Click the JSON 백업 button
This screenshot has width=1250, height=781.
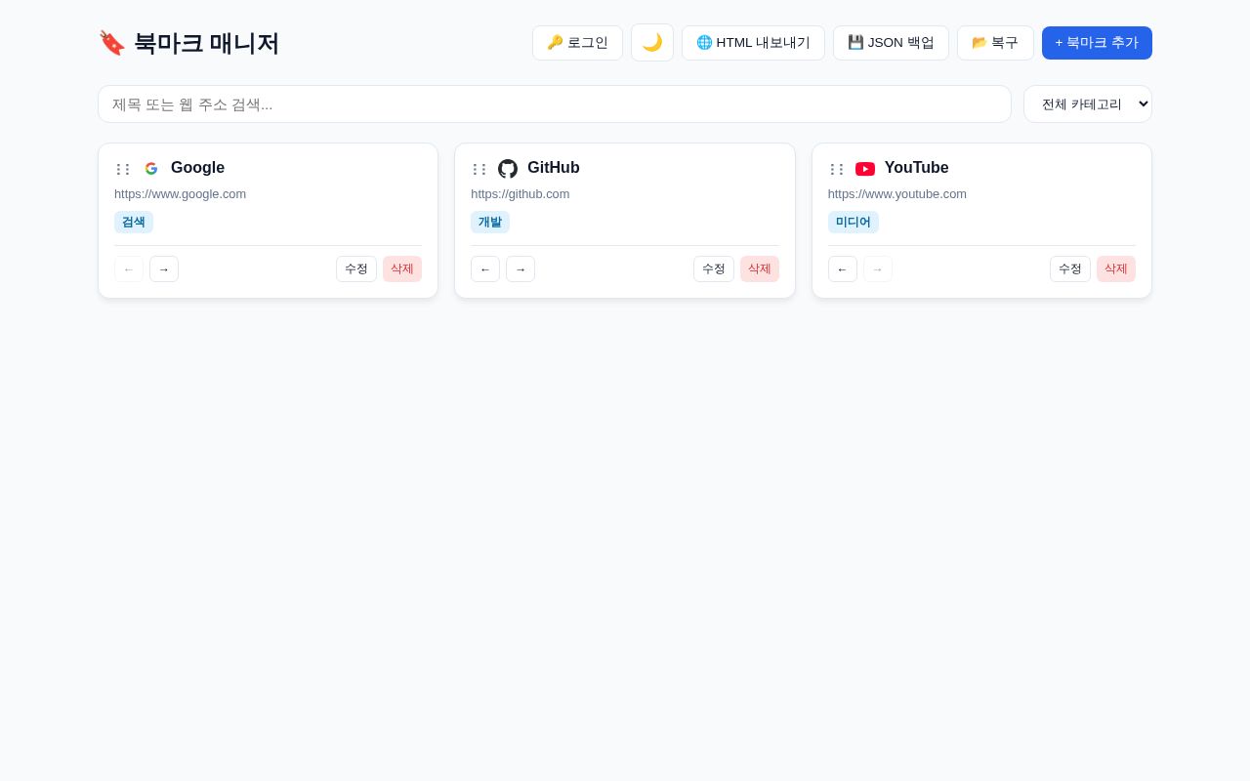click(x=891, y=43)
